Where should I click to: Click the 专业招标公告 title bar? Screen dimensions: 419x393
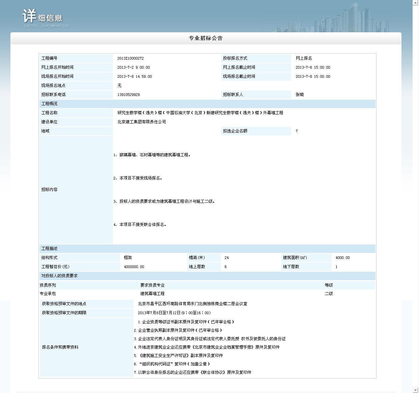206,38
